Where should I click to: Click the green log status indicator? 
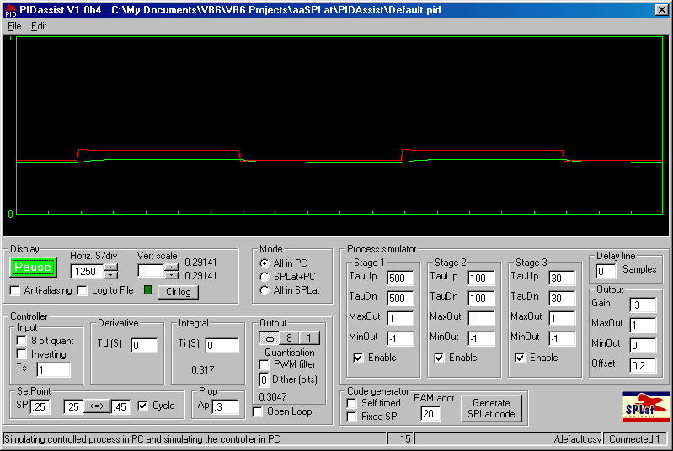click(x=147, y=291)
